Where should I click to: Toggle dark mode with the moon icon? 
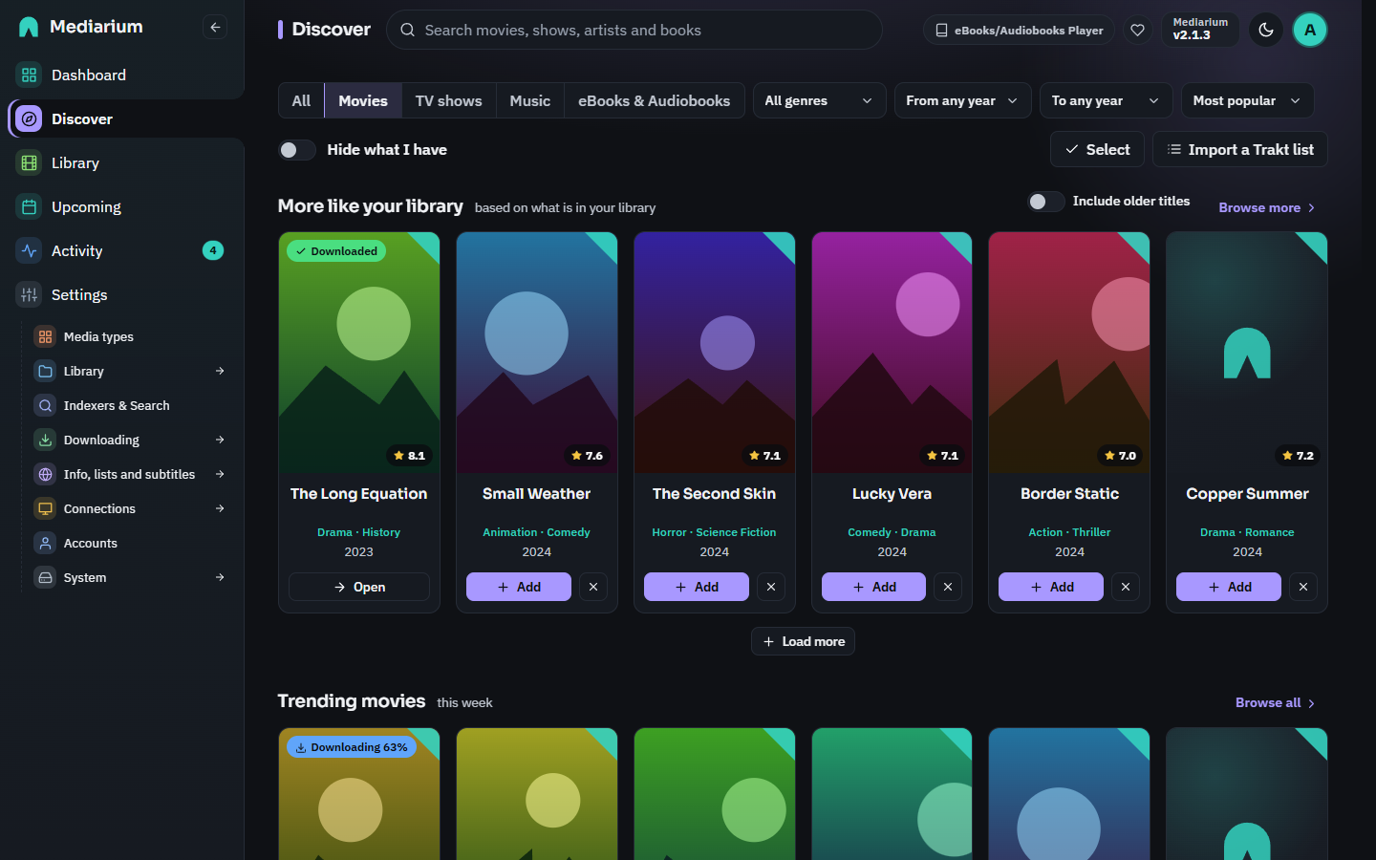coord(1266,30)
